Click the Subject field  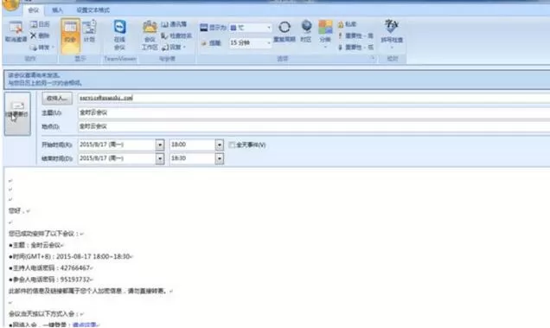tap(314, 113)
